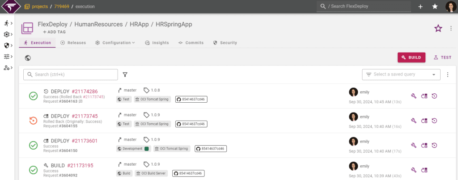Click green success check icon of #21173601
The image size is (458, 180).
tap(33, 145)
